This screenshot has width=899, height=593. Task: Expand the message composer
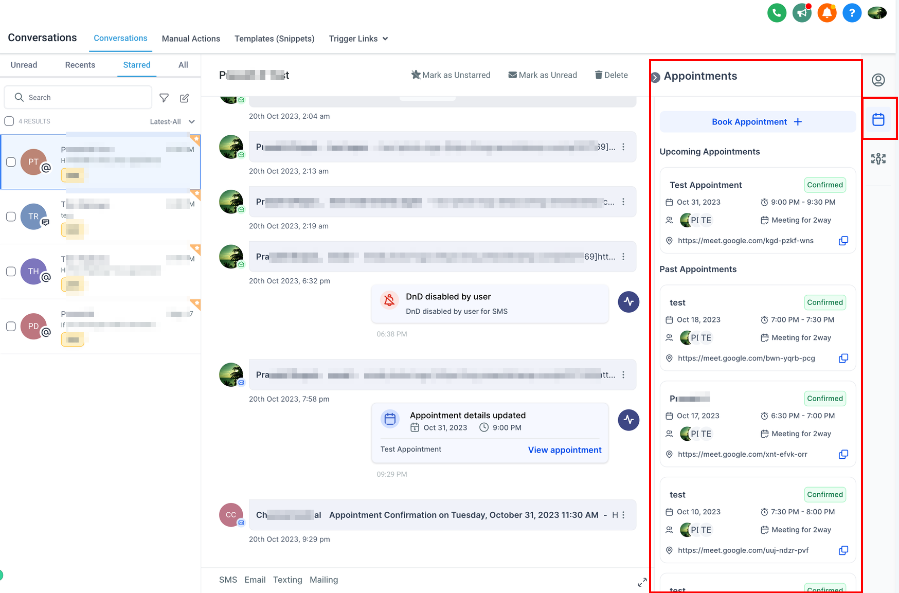642,582
